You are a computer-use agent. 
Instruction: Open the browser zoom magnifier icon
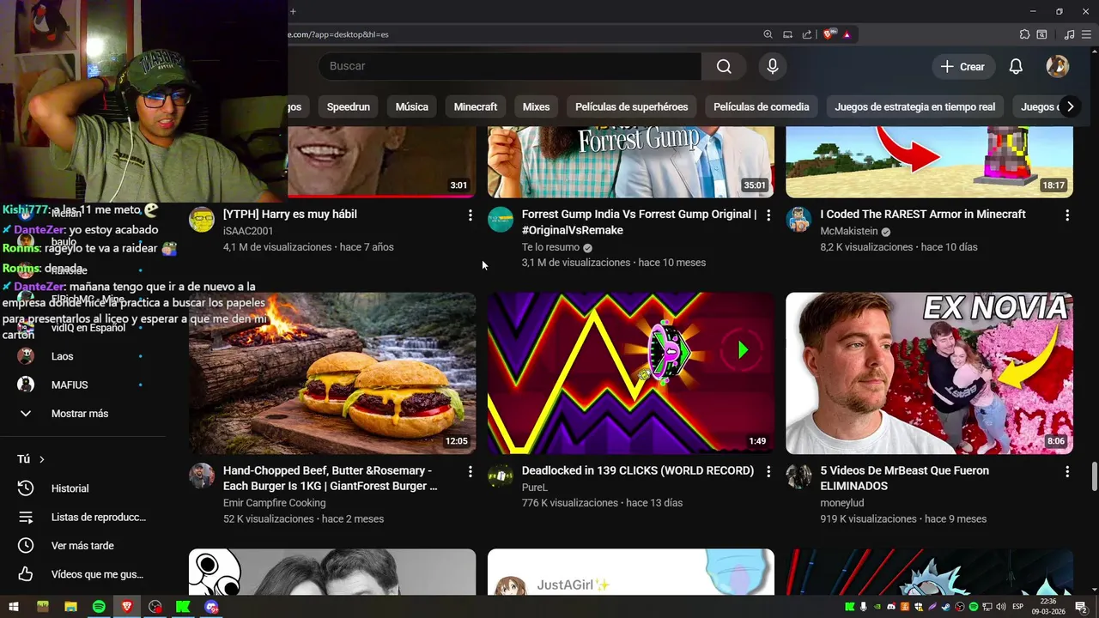pos(768,34)
